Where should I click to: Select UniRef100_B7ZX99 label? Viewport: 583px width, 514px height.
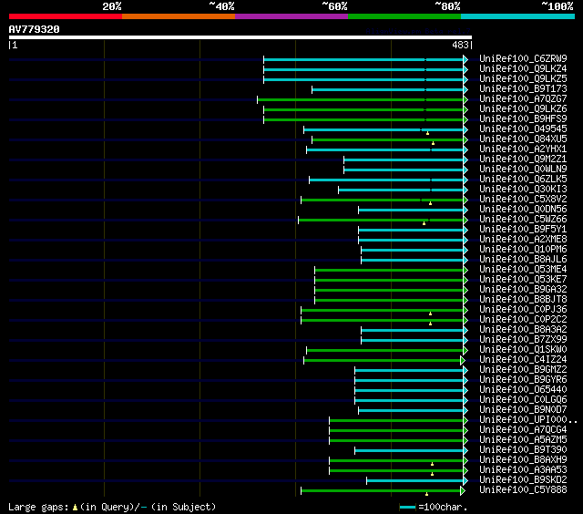[523, 340]
